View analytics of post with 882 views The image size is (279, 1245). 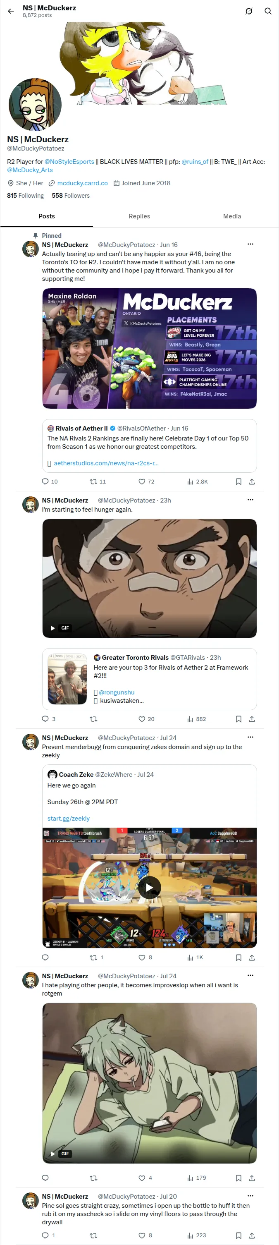click(197, 719)
